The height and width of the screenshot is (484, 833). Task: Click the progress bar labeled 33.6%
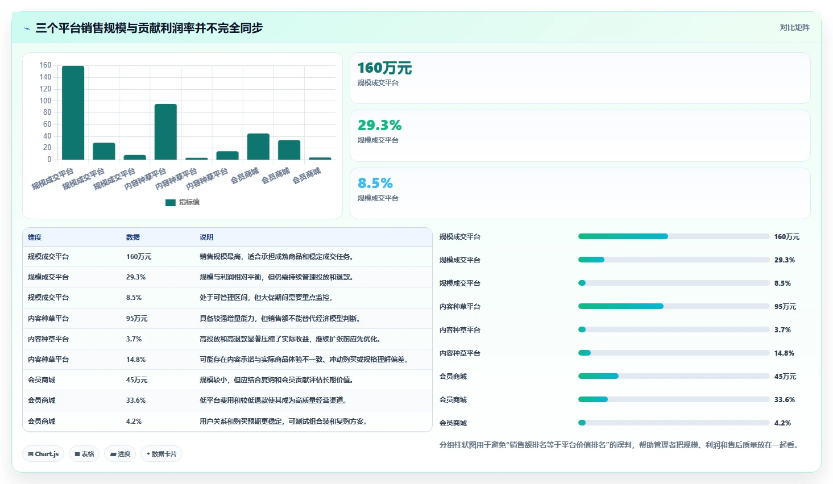[x=674, y=399]
